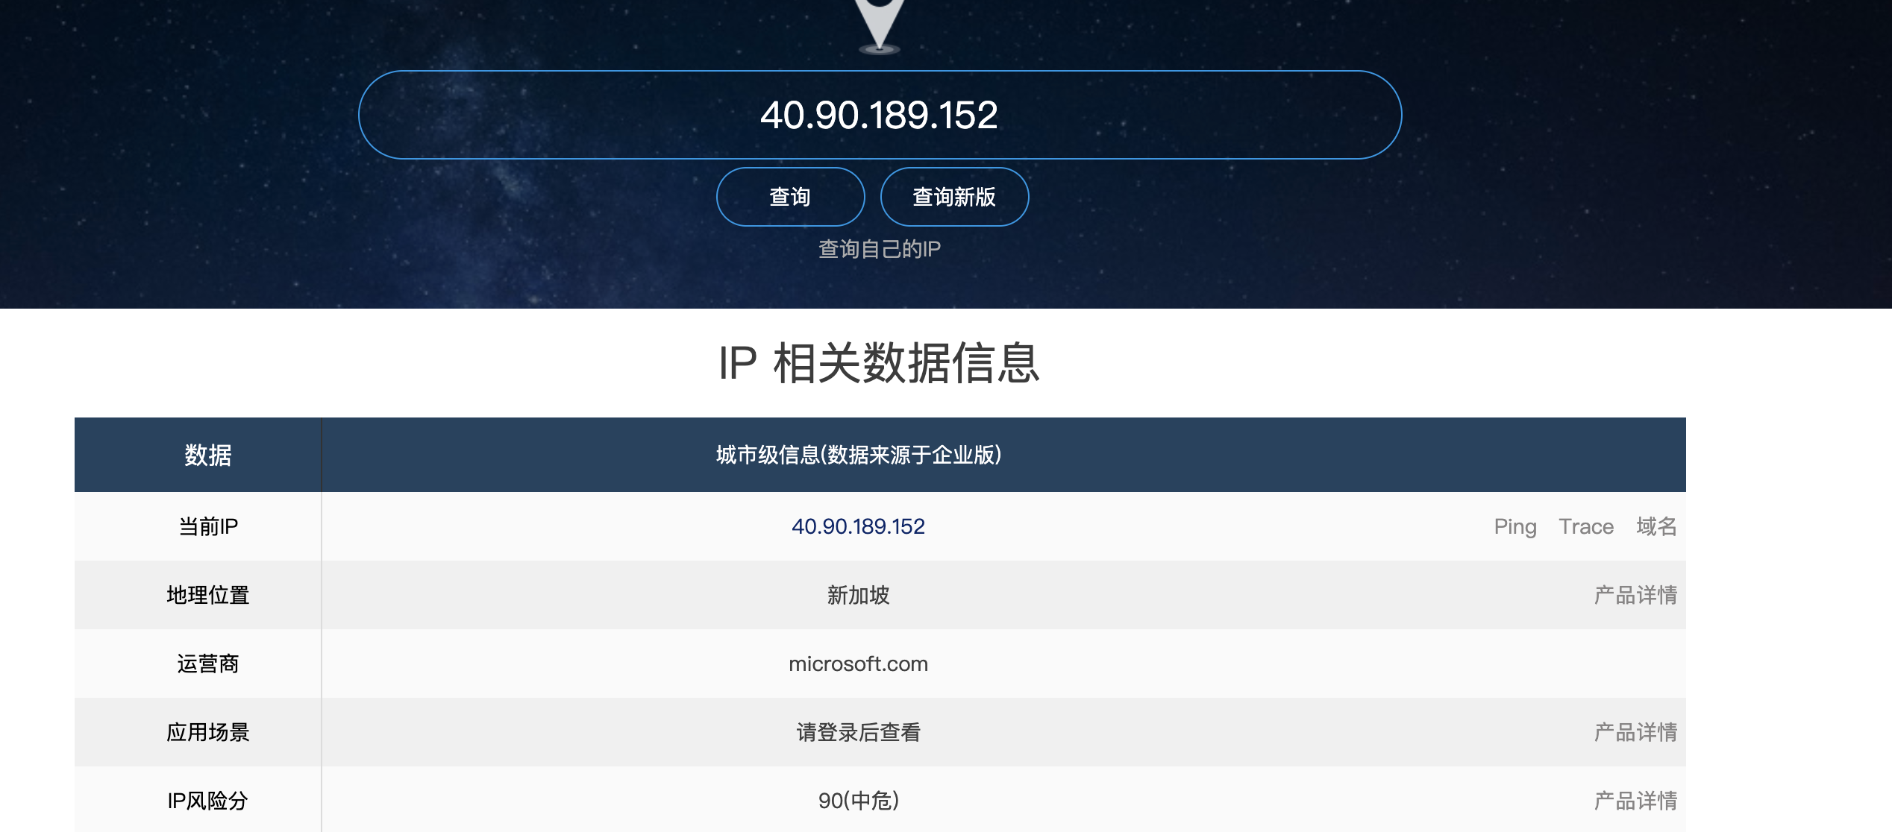Click the 查询新版 button

(x=954, y=197)
